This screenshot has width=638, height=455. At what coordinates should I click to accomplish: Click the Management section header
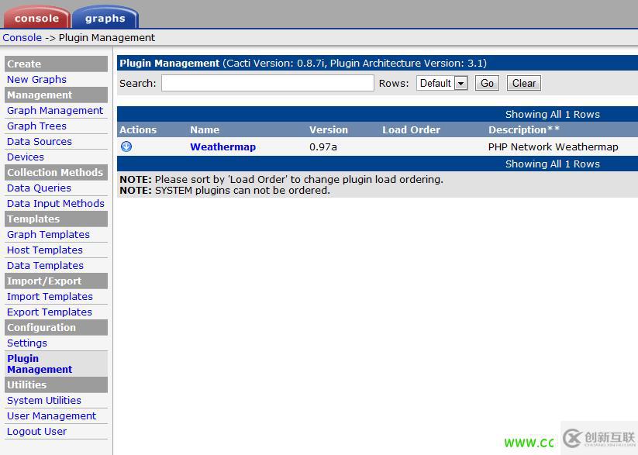[x=56, y=95]
